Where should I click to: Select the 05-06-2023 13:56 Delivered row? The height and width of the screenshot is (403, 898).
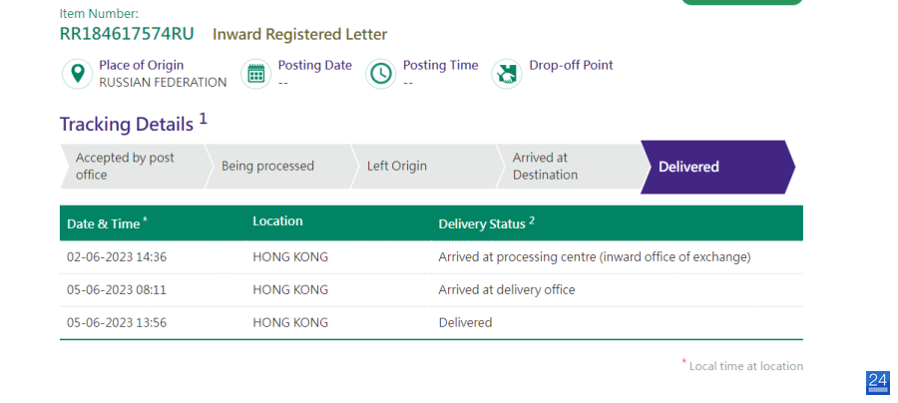431,323
